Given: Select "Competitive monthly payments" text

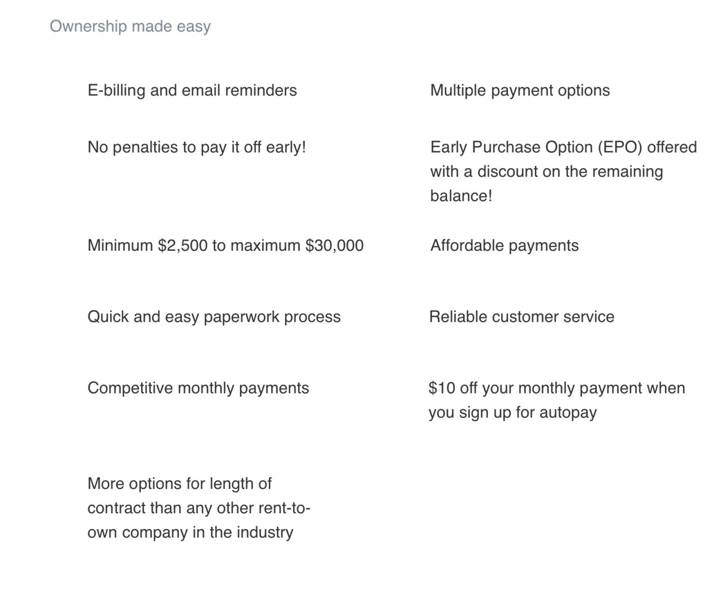Looking at the screenshot, I should pyautogui.click(x=198, y=388).
